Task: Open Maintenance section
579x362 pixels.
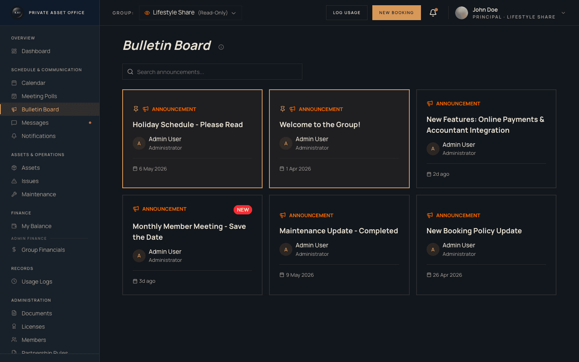Action: tap(50, 194)
